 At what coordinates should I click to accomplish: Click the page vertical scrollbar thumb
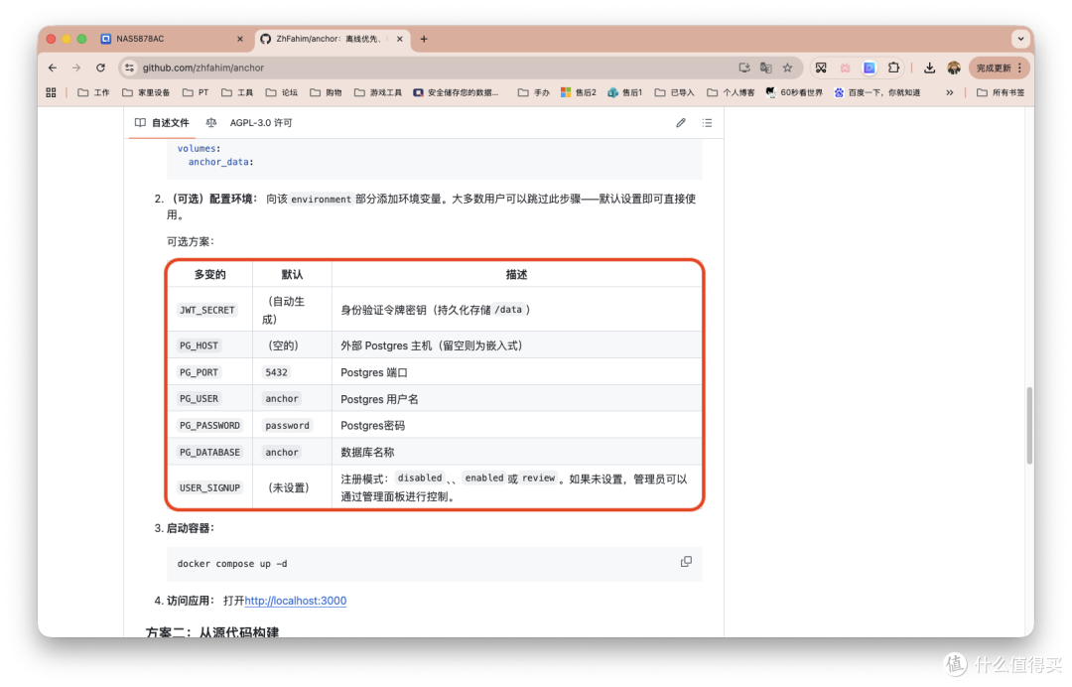pyautogui.click(x=1029, y=425)
